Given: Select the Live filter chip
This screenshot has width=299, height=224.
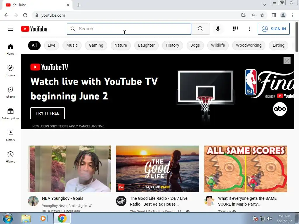Looking at the screenshot, I should 51,45.
